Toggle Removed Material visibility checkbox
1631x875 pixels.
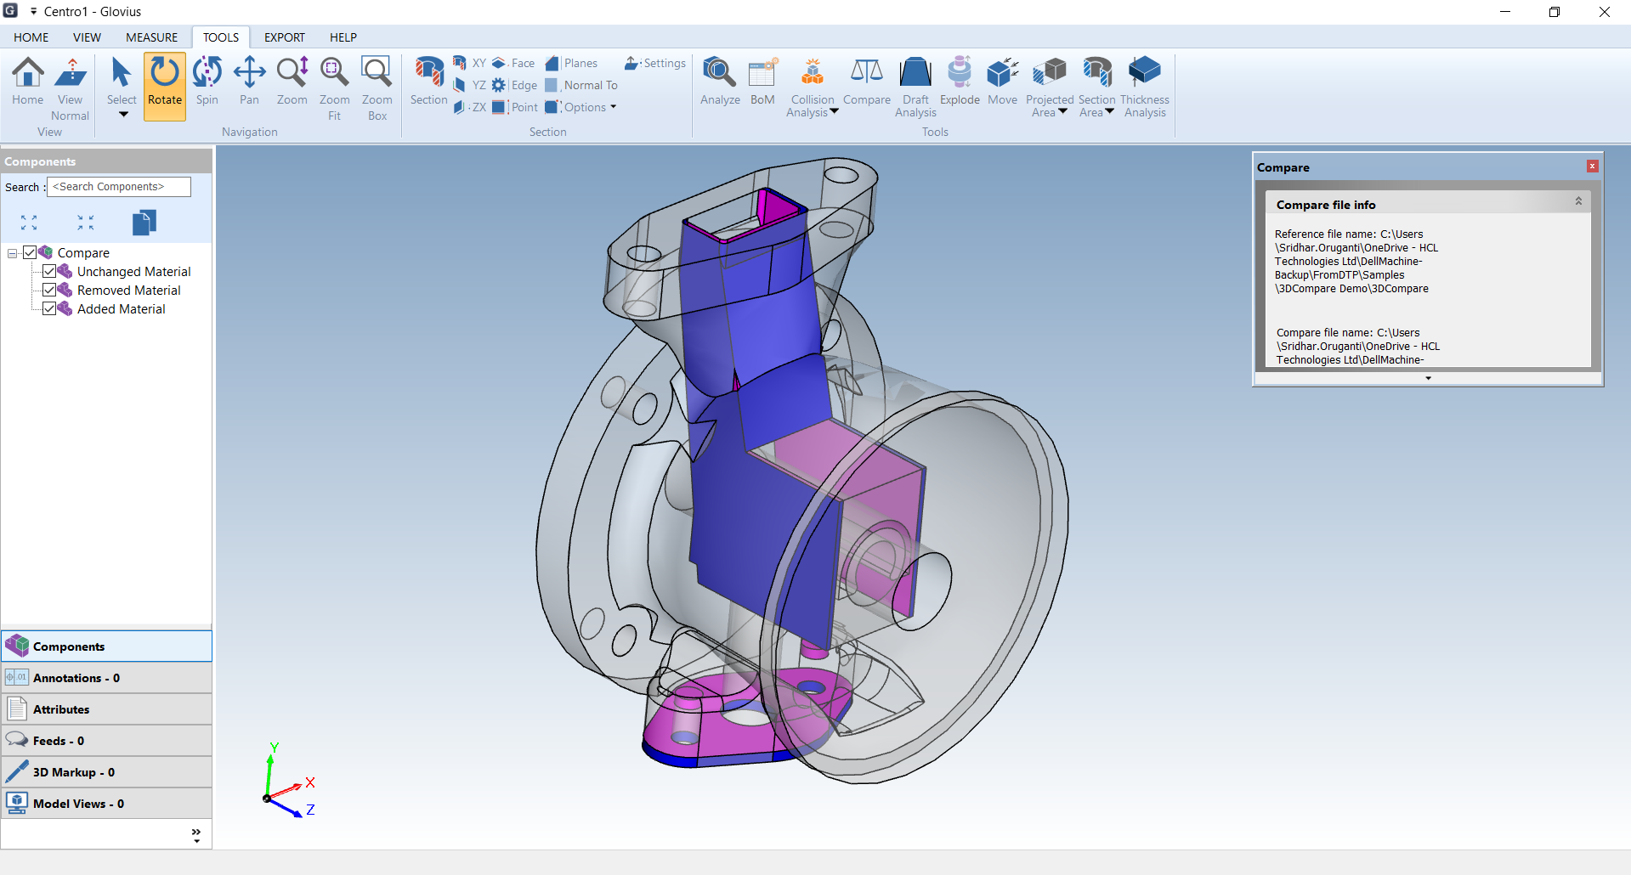point(49,291)
